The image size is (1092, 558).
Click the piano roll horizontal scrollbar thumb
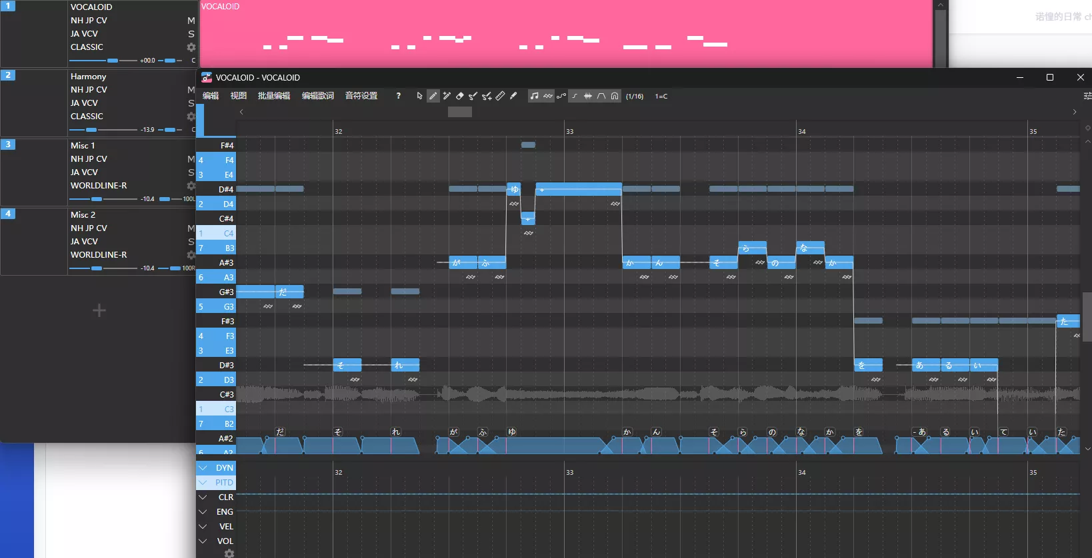[x=460, y=112]
